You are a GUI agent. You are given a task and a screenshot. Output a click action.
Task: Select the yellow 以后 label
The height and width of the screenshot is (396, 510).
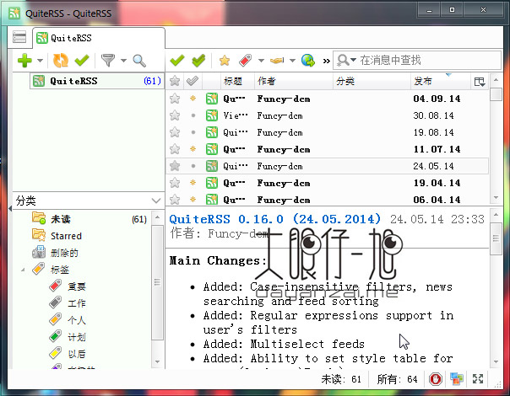point(77,354)
